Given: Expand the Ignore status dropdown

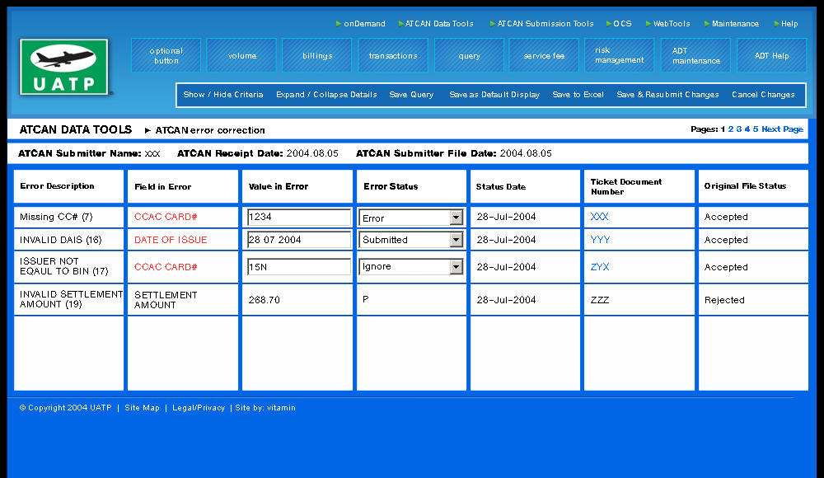Looking at the screenshot, I should tap(456, 267).
